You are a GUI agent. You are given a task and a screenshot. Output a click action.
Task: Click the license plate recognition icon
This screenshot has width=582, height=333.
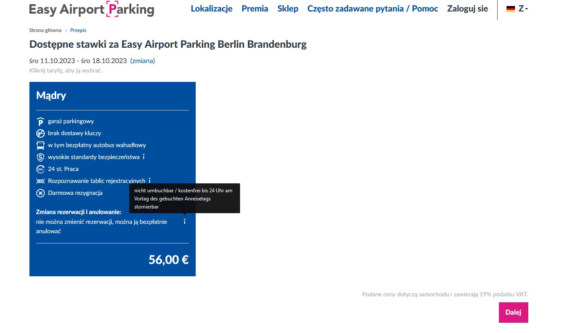coord(41,181)
